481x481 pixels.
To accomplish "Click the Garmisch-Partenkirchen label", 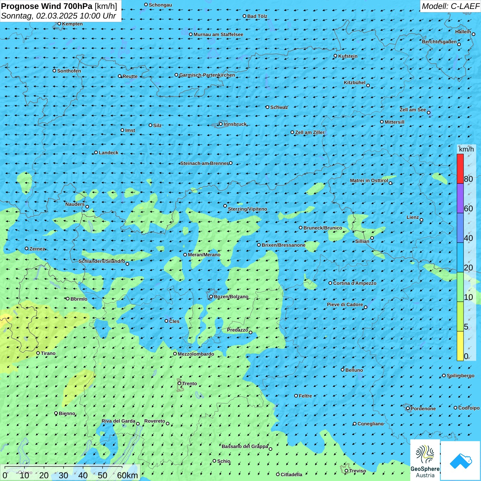I will tap(207, 75).
